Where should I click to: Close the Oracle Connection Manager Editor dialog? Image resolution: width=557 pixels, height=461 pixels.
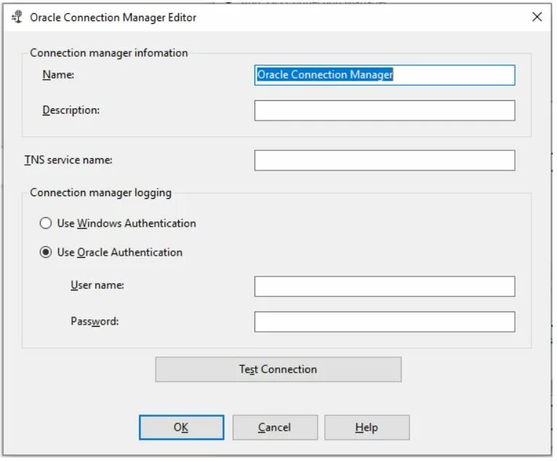[x=537, y=17]
